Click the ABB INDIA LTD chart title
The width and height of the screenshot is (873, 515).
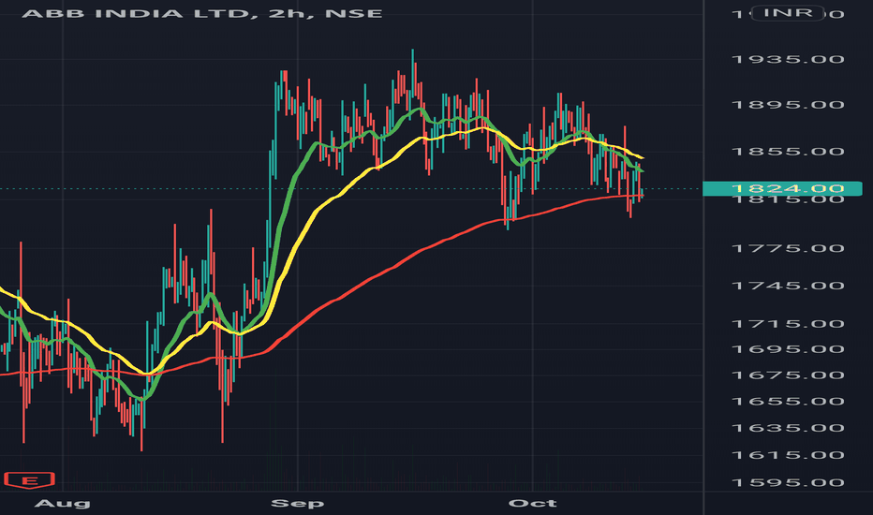coord(202,13)
